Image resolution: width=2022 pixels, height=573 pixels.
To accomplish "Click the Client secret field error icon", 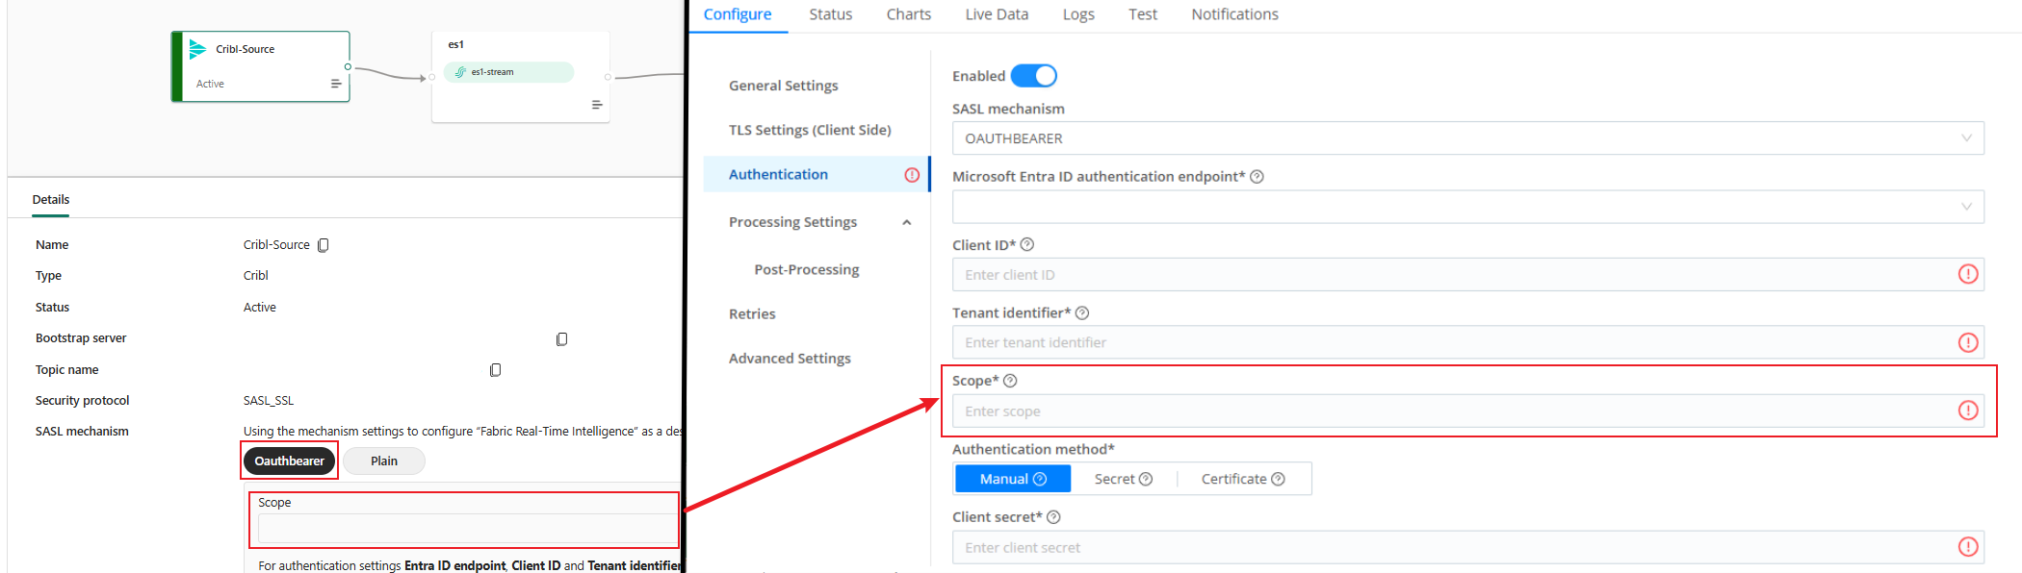I will point(1968,547).
